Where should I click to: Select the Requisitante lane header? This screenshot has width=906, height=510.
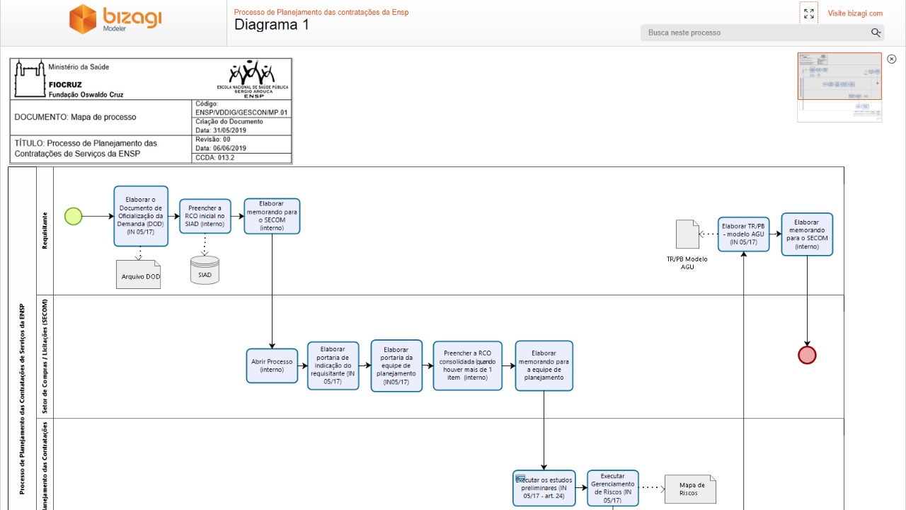(x=45, y=230)
